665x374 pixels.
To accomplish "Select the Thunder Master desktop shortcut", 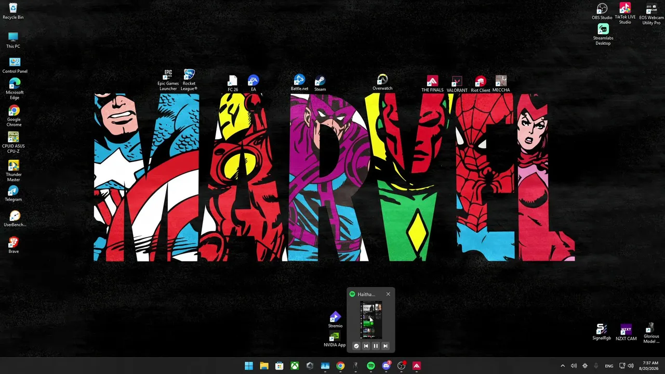I will point(14,170).
